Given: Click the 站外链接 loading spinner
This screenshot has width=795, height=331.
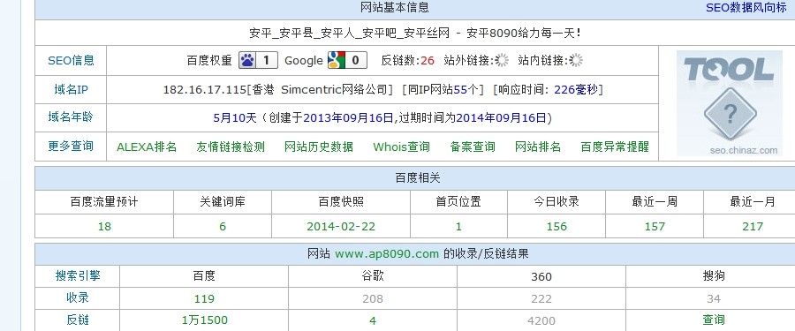Looking at the screenshot, I should (502, 60).
